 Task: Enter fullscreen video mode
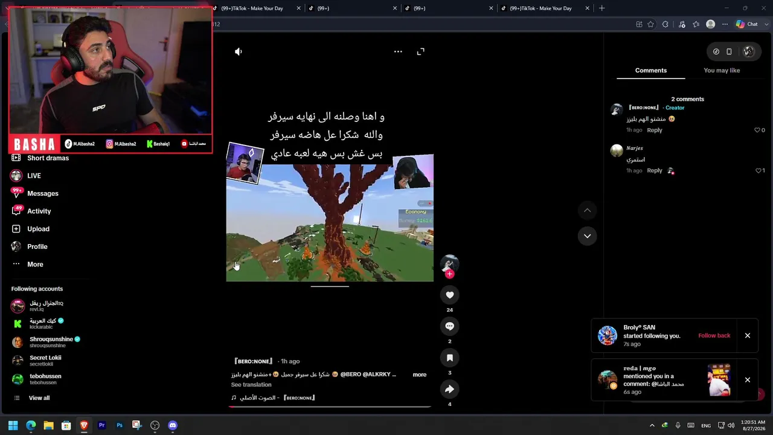421,52
